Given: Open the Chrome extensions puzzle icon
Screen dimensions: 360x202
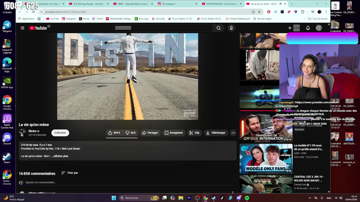Looking at the screenshot, I should click(303, 12).
